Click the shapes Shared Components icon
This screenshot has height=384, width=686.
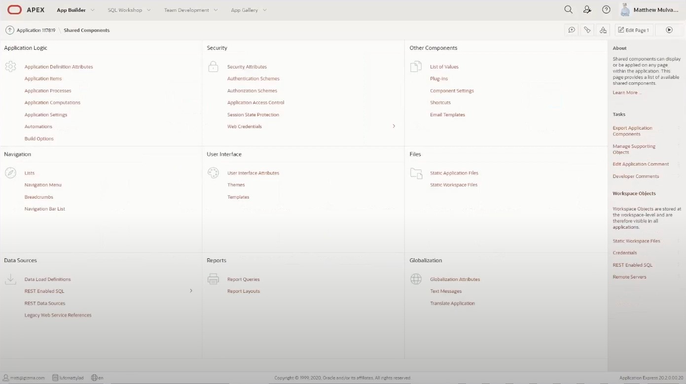point(603,30)
